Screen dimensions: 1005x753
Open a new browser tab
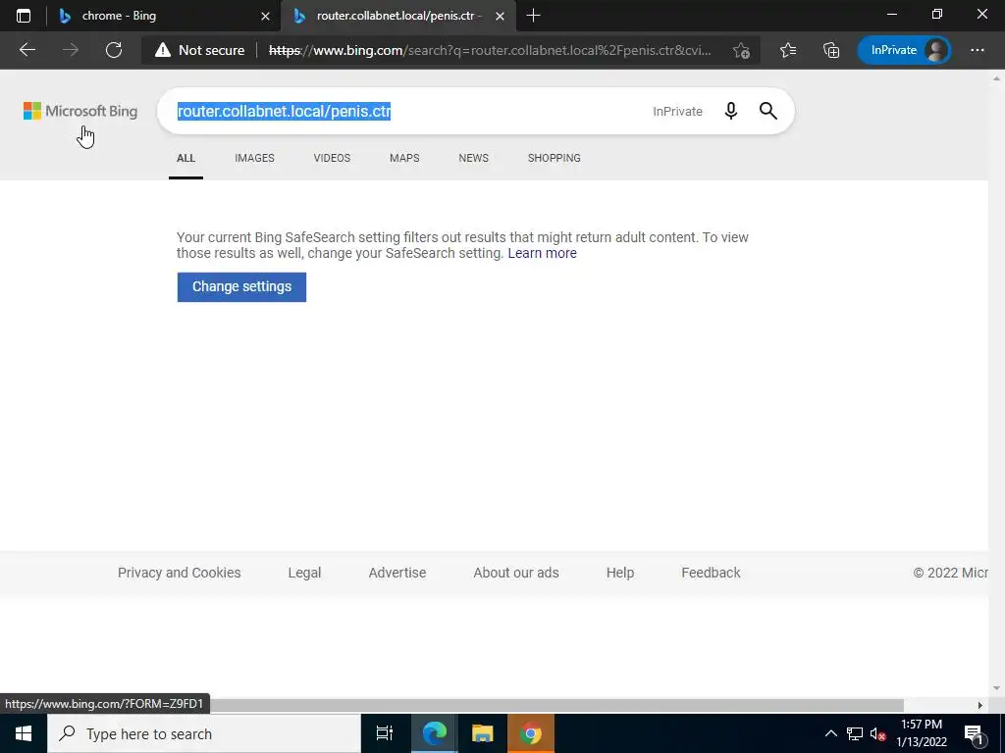pos(533,16)
